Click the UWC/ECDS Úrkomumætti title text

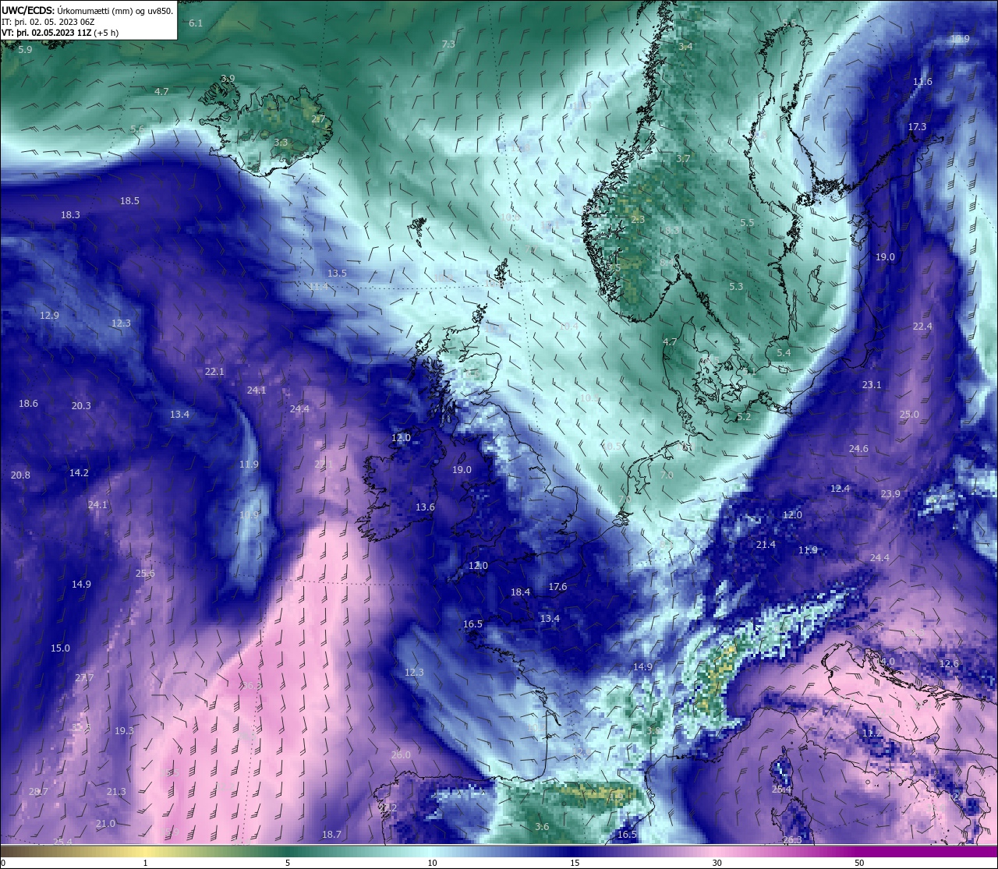[x=87, y=10]
